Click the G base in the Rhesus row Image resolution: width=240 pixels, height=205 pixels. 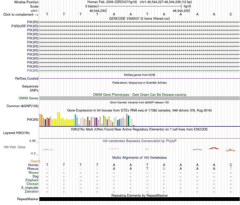tap(164, 169)
